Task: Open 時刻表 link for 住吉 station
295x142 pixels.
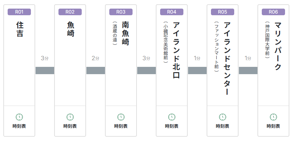Action: 19,126
